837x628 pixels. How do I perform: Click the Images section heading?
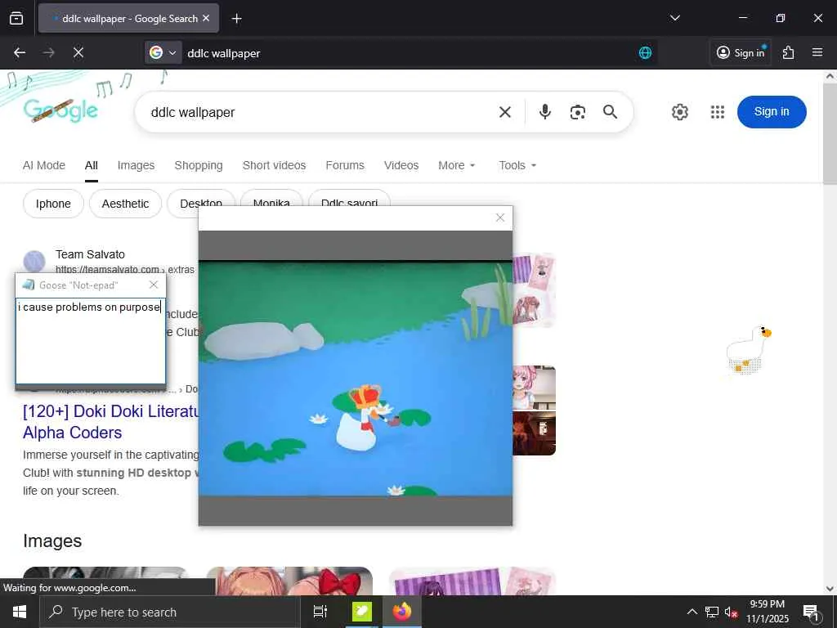[x=52, y=541]
